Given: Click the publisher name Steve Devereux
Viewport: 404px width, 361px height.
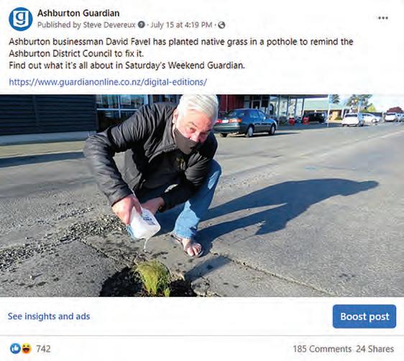Looking at the screenshot, I should point(109,24).
